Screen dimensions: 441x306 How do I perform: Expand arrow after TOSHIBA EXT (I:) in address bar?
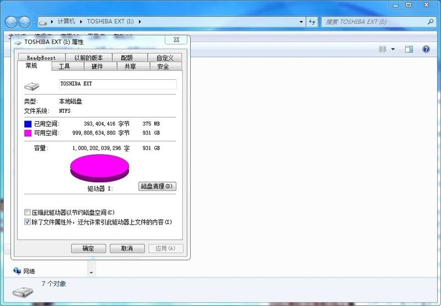(140, 21)
